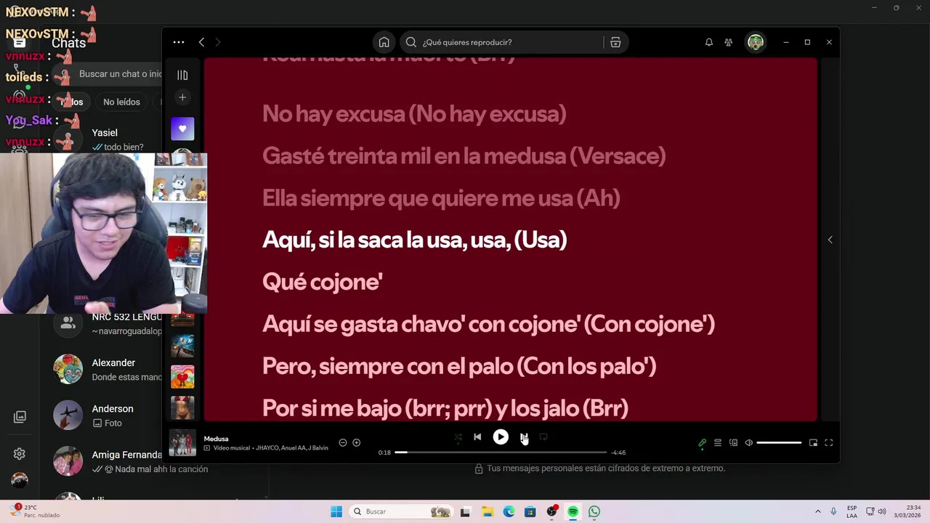This screenshot has width=930, height=523.
Task: Go forward in Spotify navigation
Action: pyautogui.click(x=217, y=42)
